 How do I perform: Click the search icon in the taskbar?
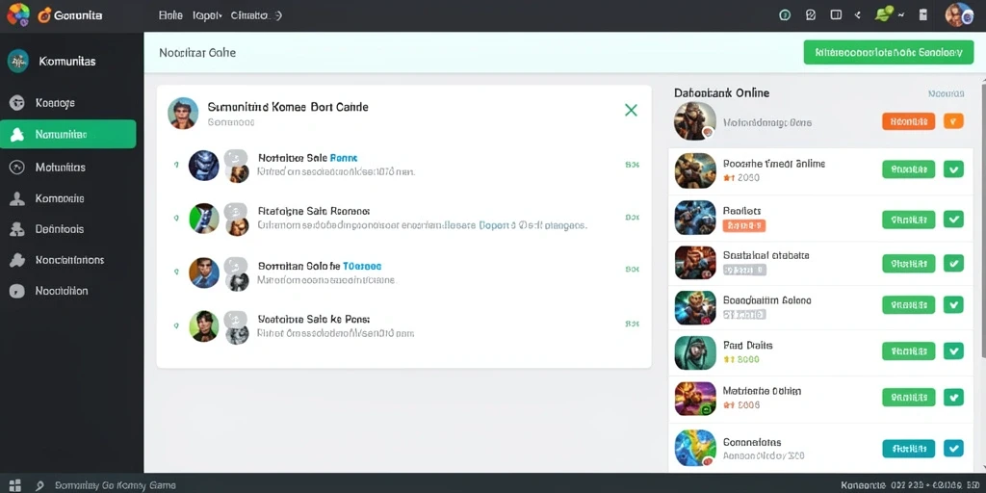pos(39,486)
